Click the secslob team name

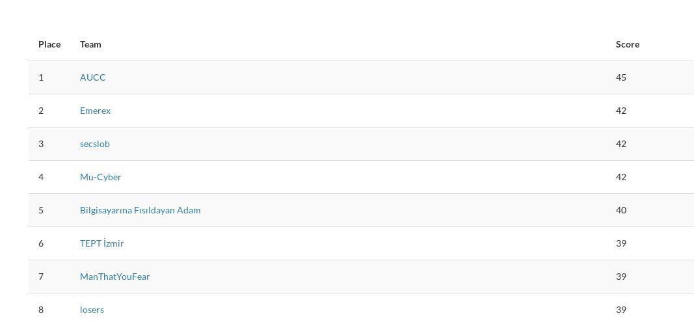click(x=95, y=144)
